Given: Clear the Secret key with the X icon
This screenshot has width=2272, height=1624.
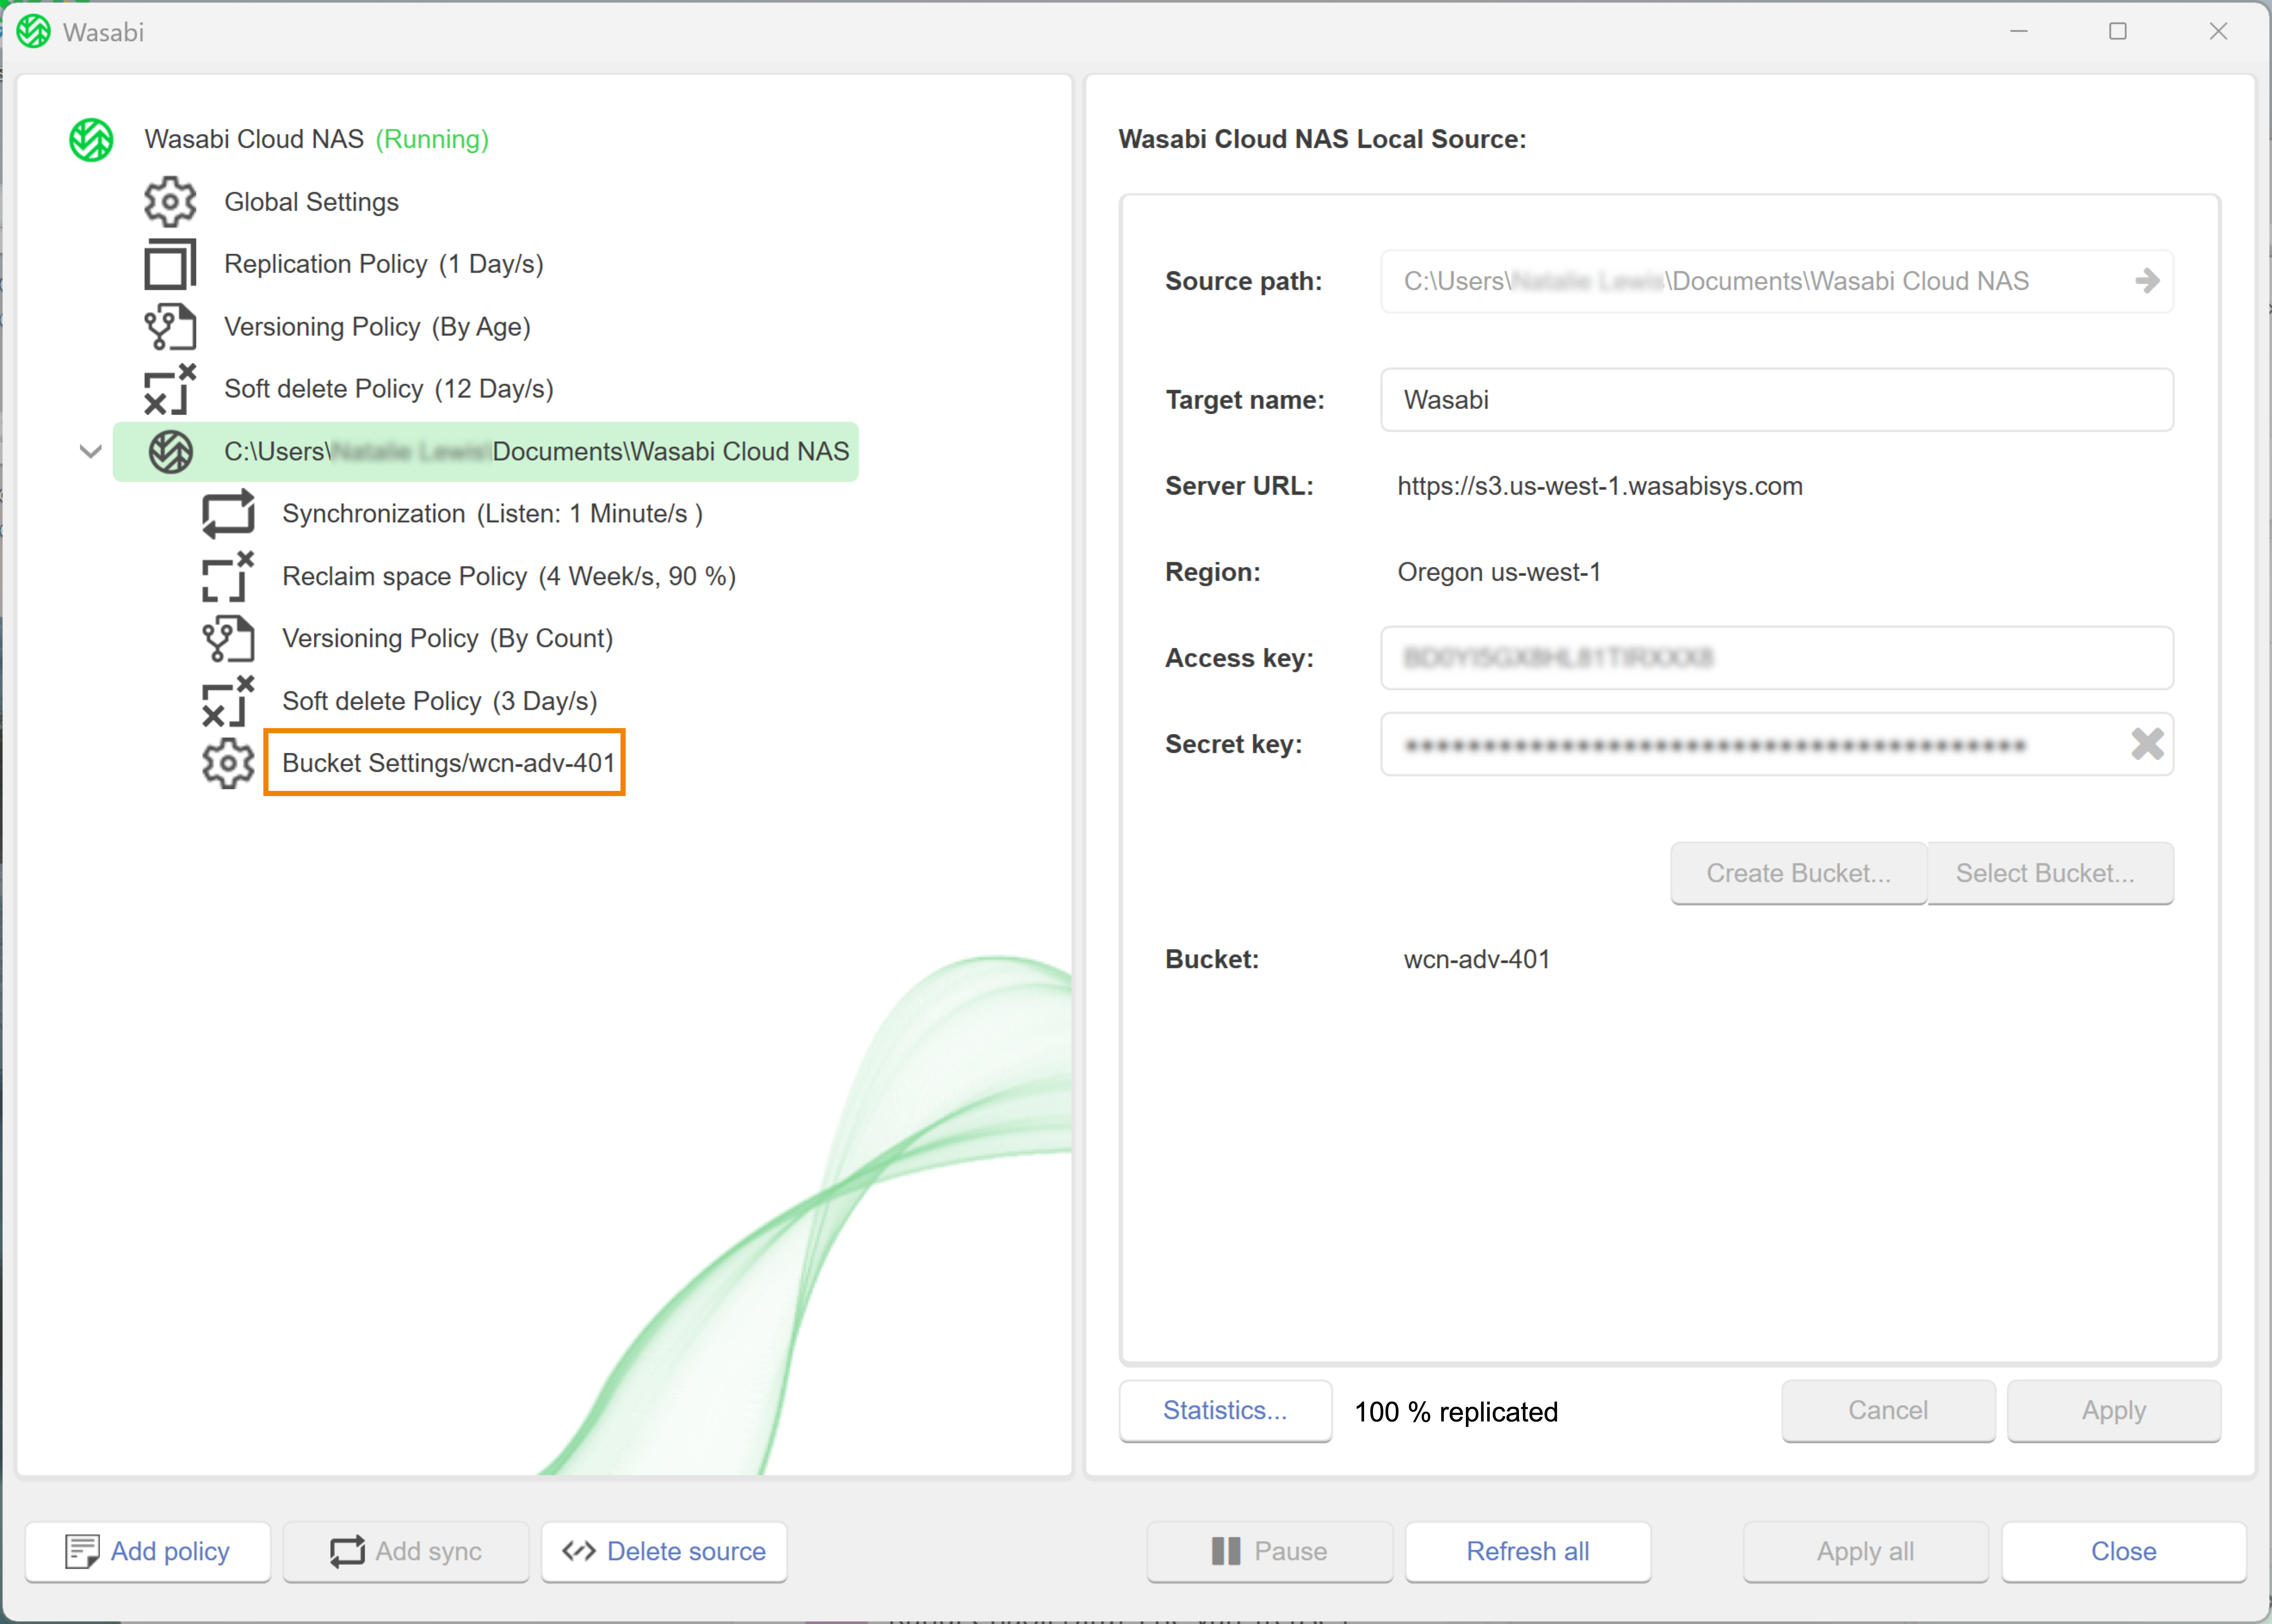Looking at the screenshot, I should (2147, 744).
